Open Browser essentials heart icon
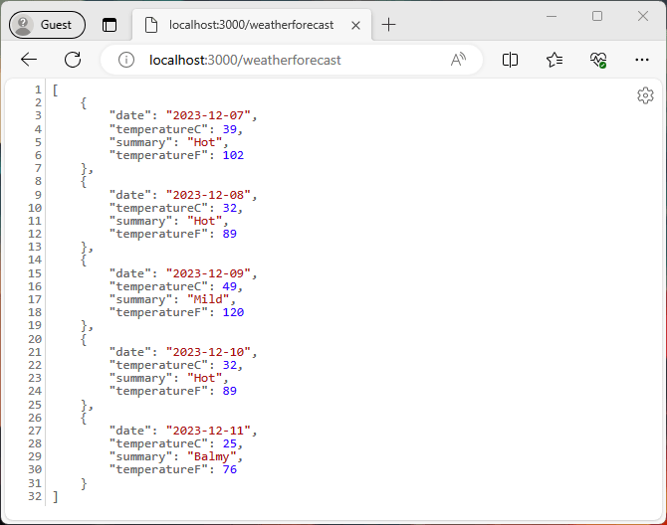Image resolution: width=667 pixels, height=525 pixels. point(597,60)
